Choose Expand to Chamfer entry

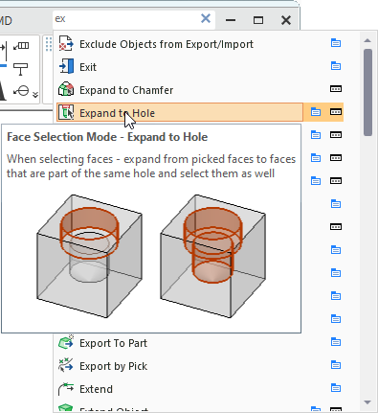[126, 90]
